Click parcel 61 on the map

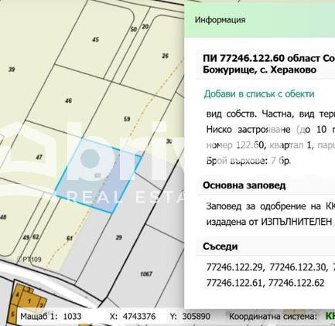pyautogui.click(x=70, y=238)
